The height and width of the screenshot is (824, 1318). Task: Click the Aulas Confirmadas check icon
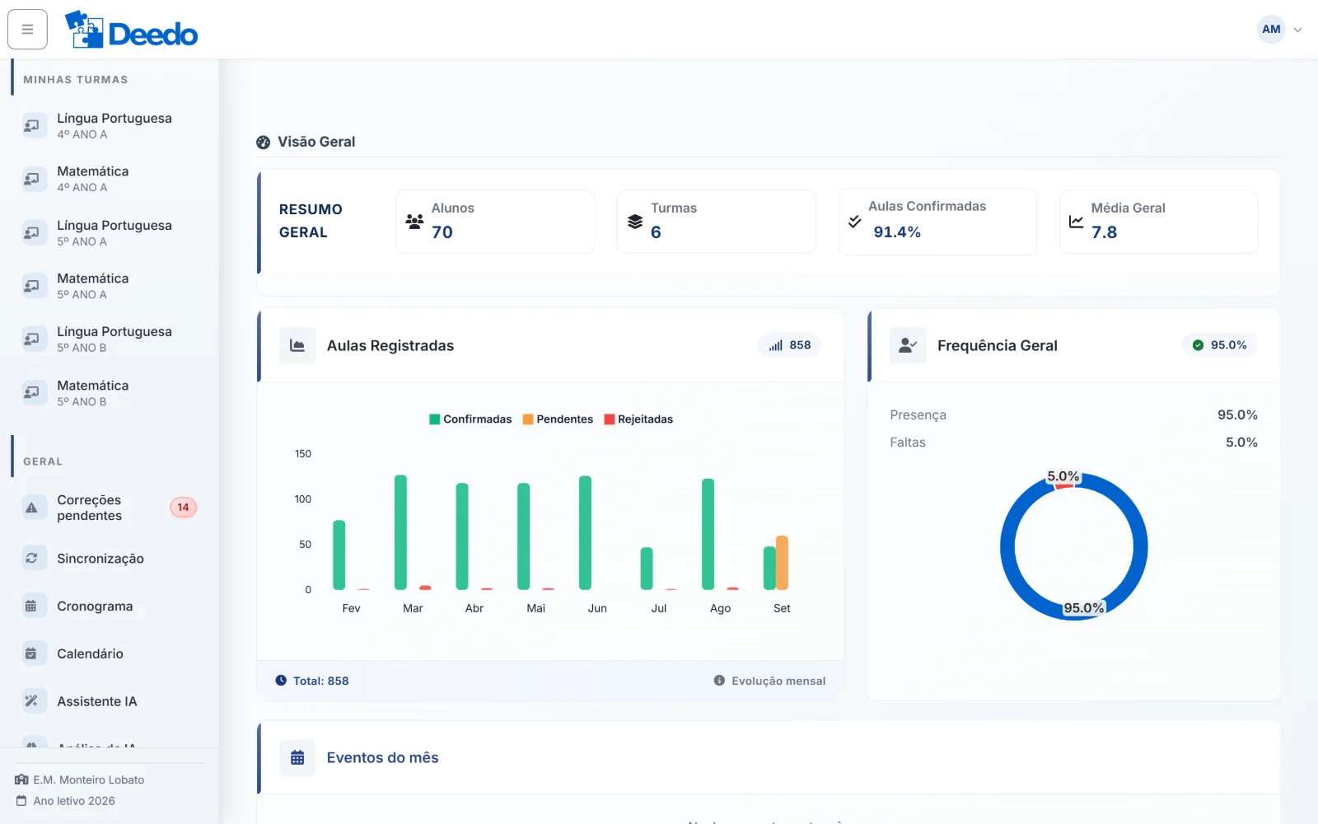coord(855,221)
